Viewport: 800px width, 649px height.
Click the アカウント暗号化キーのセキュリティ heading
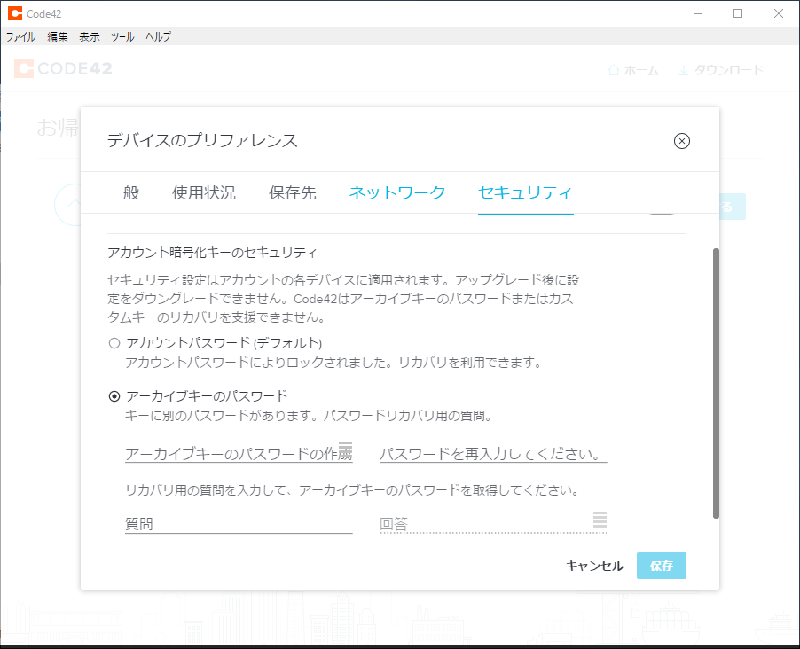tap(212, 253)
